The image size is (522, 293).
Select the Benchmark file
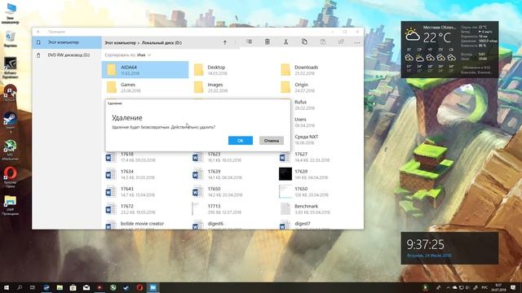(319, 208)
